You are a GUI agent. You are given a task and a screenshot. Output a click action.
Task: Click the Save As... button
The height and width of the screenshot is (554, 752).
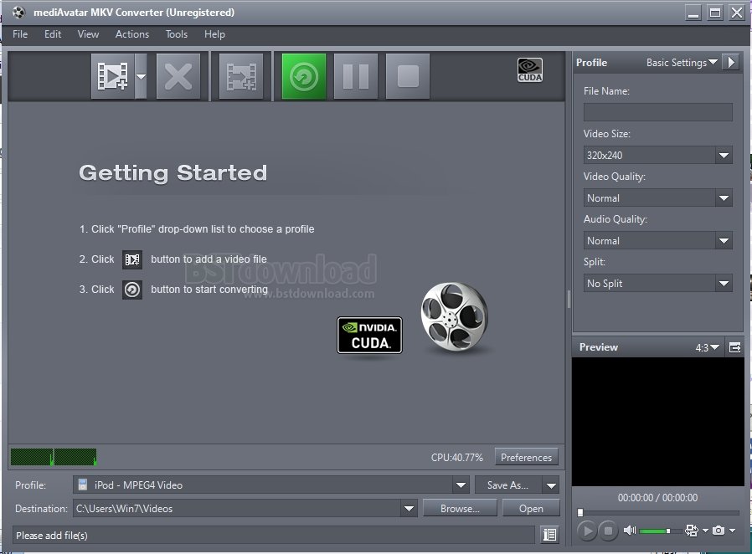point(507,485)
